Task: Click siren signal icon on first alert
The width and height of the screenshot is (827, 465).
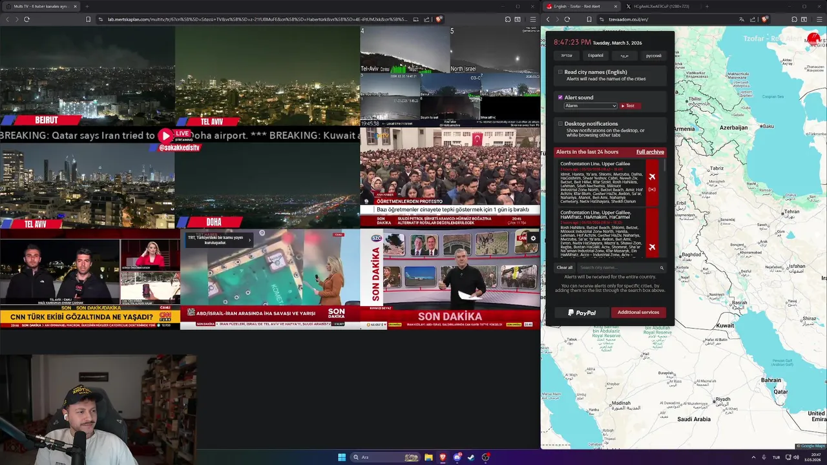Action: [652, 190]
